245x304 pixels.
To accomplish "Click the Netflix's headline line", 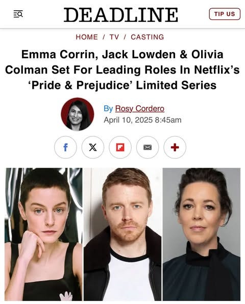I will tap(122, 70).
